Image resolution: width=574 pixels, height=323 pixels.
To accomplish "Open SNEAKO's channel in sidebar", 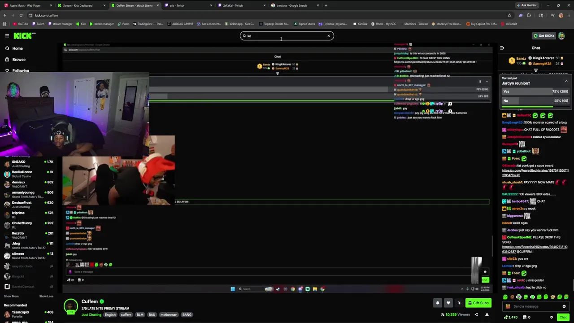I will tap(28, 164).
